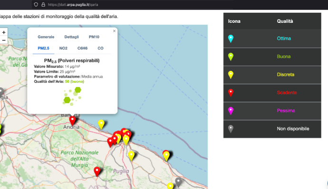Switch to the Dettagli tab
The width and height of the screenshot is (328, 189).
tap(71, 37)
